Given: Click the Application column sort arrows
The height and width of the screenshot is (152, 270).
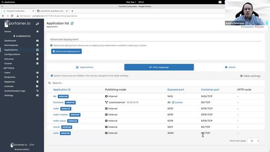Looking at the screenshot, I should 69,90.
